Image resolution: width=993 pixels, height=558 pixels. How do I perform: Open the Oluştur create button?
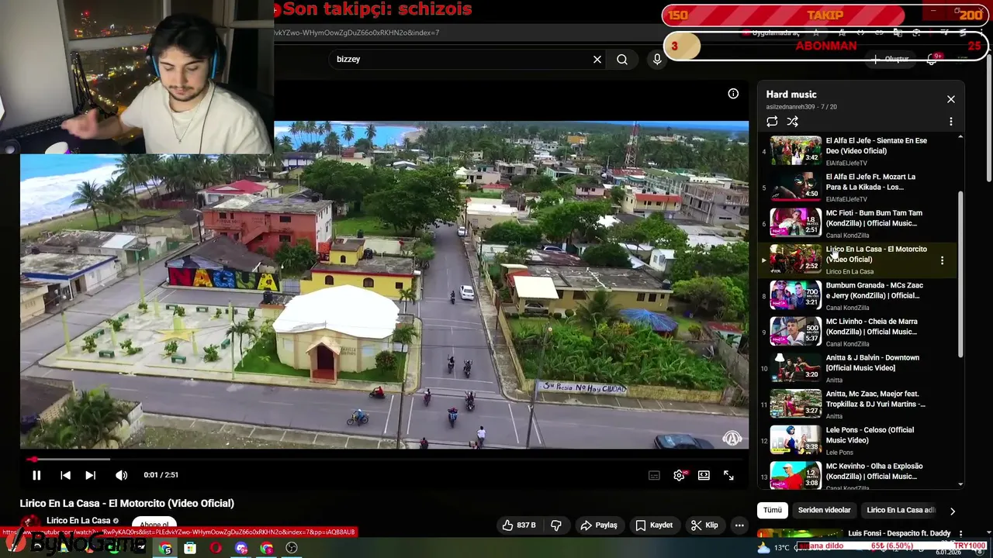891,59
